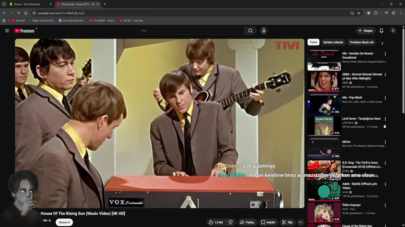This screenshot has width=405, height=227.
Task: Dislike the video with thumbs down
Action: (231, 222)
